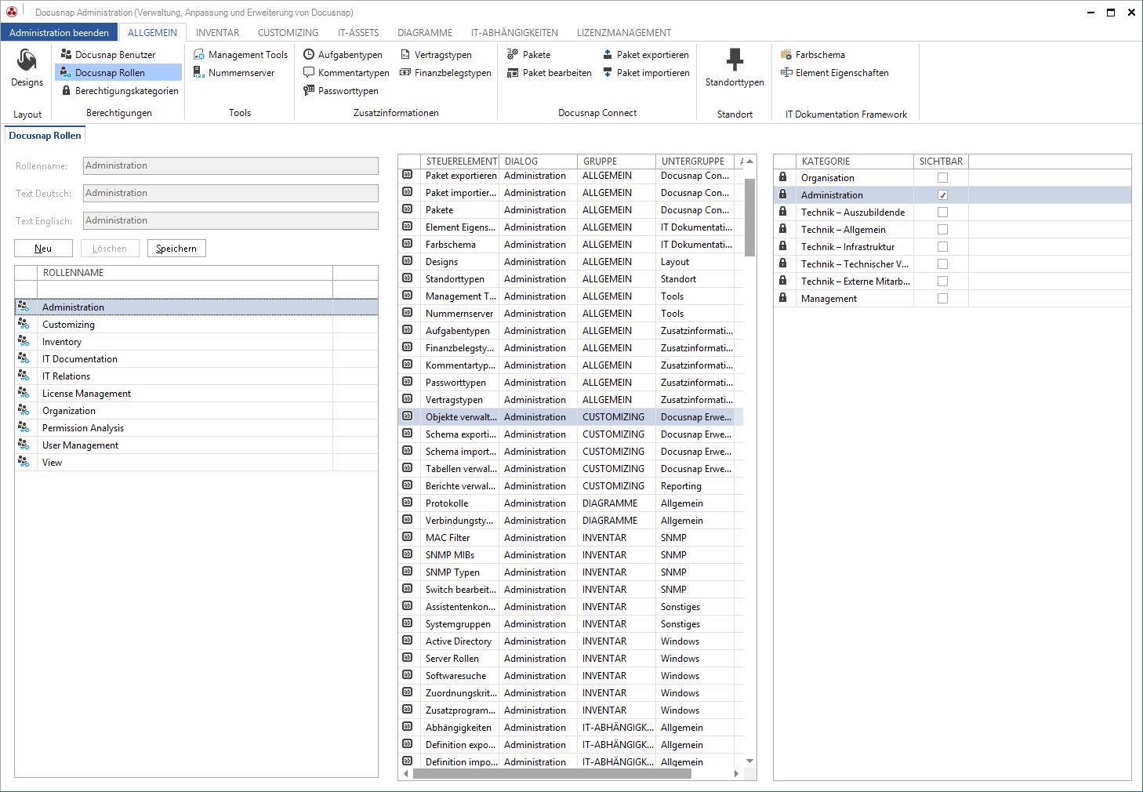Open Finanzbelegstypen settings
Screen dimensions: 1143x792
pyautogui.click(x=445, y=73)
